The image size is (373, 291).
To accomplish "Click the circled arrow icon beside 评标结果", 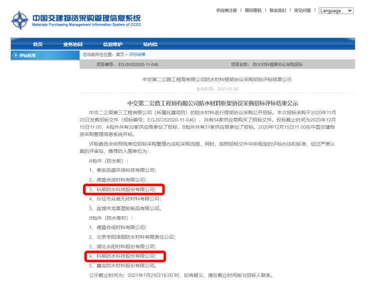I will click(15, 55).
